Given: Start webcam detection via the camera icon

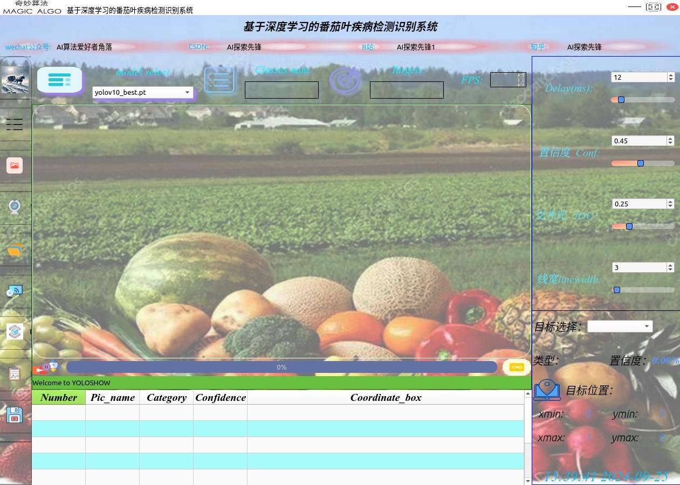Looking at the screenshot, I should (15, 206).
